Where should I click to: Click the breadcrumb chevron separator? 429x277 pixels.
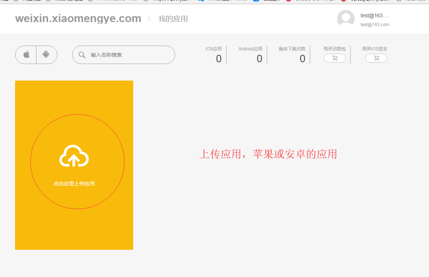149,19
